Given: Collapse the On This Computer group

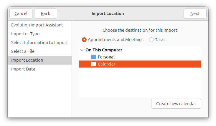Looking at the screenshot, I should tap(82, 50).
